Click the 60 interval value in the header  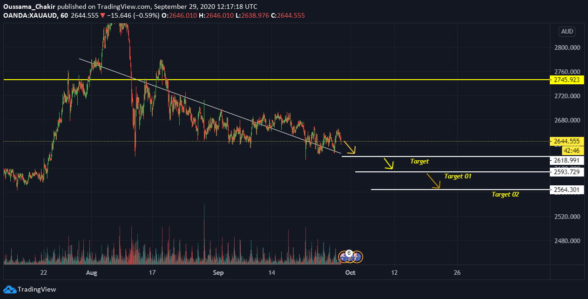64,15
